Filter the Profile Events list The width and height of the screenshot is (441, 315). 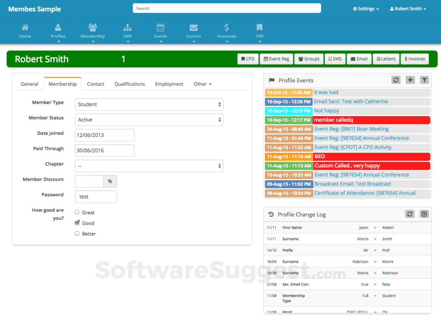[x=424, y=80]
